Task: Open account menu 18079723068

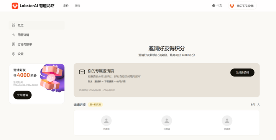Action: point(242,6)
